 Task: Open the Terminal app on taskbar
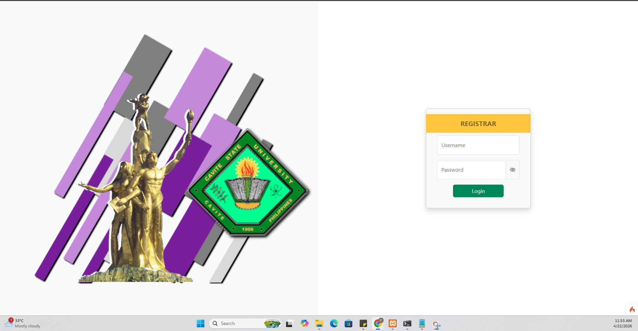407,323
